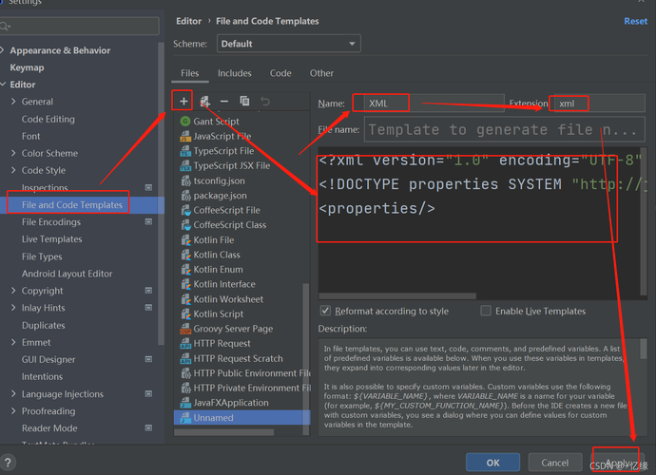This screenshot has width=656, height=475.
Task: Select the Gant Script template icon
Action: coord(185,122)
